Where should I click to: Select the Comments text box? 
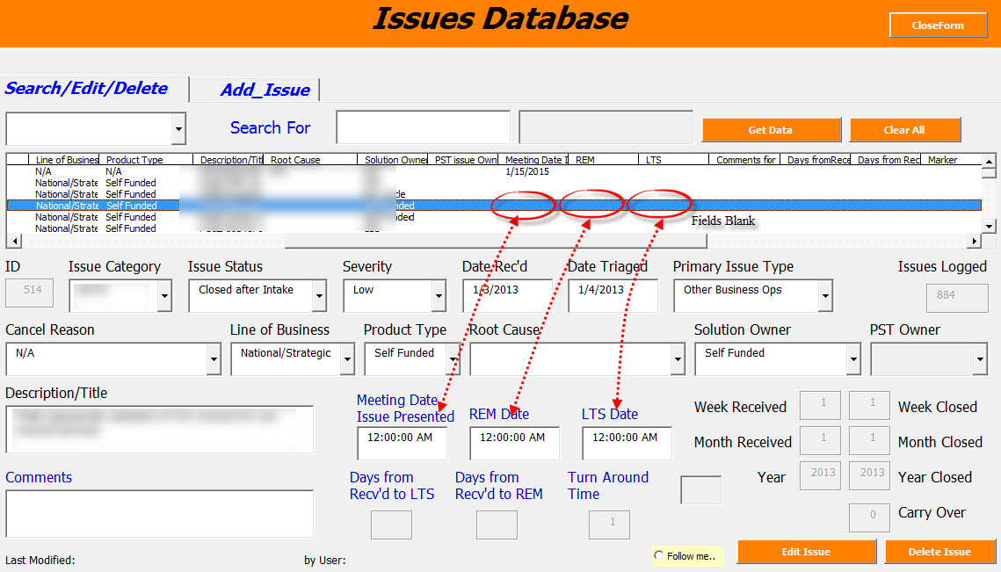coord(159,513)
